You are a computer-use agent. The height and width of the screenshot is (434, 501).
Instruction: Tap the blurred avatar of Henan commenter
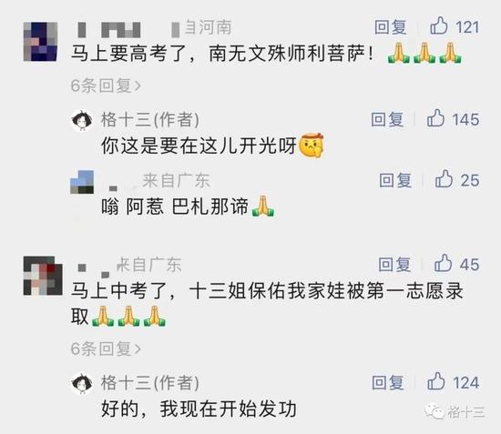[x=41, y=42]
